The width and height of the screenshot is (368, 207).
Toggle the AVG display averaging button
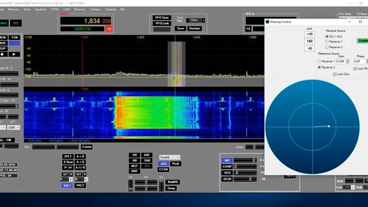pyautogui.click(x=163, y=164)
